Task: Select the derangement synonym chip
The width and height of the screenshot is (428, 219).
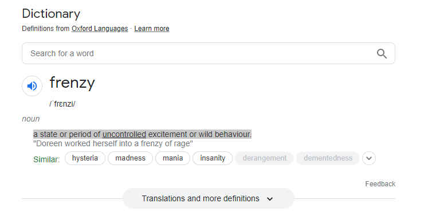Action: coord(265,158)
